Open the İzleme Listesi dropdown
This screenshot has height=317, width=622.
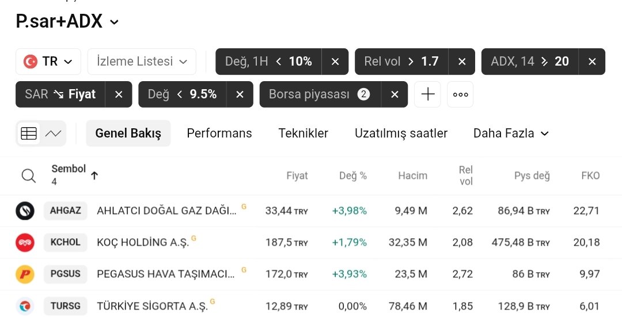142,62
